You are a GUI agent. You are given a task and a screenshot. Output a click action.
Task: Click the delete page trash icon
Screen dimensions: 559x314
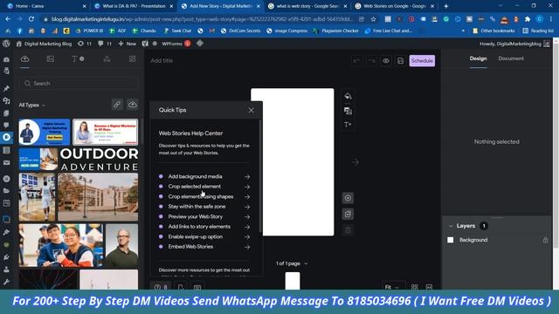348,230
